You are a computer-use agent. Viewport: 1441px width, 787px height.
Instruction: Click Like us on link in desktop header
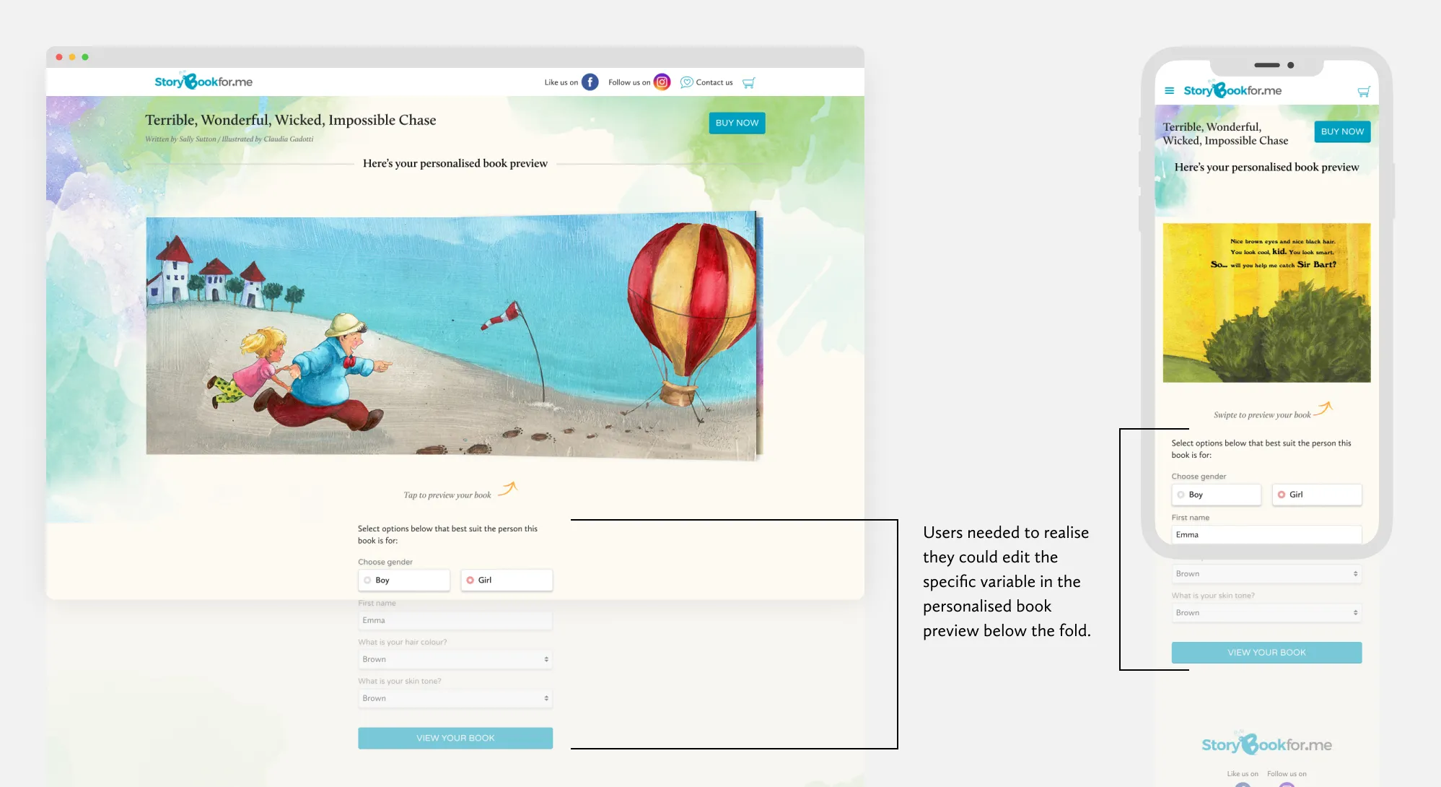(561, 82)
